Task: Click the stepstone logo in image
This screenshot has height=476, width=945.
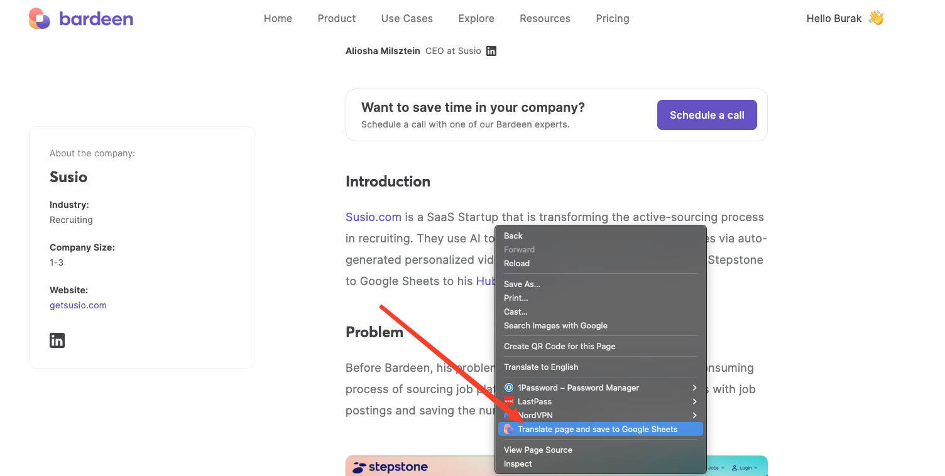Action: pyautogui.click(x=390, y=467)
